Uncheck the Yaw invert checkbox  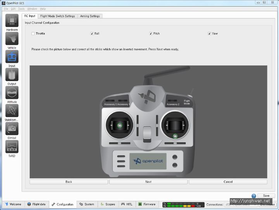tap(209, 34)
